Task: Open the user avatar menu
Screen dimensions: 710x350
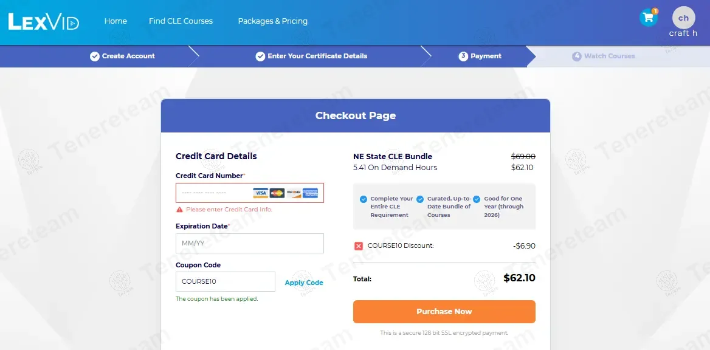Action: pos(683,18)
